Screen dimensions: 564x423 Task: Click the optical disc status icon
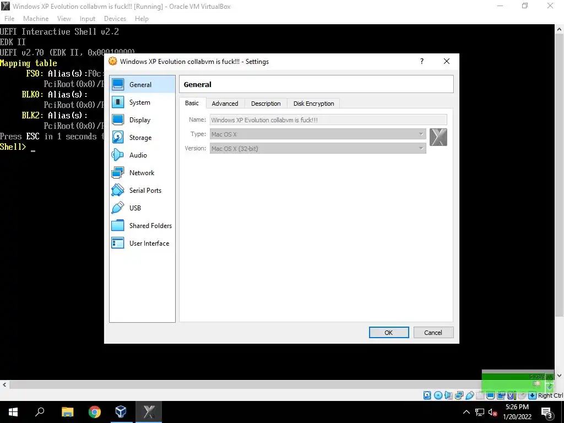pyautogui.click(x=438, y=395)
